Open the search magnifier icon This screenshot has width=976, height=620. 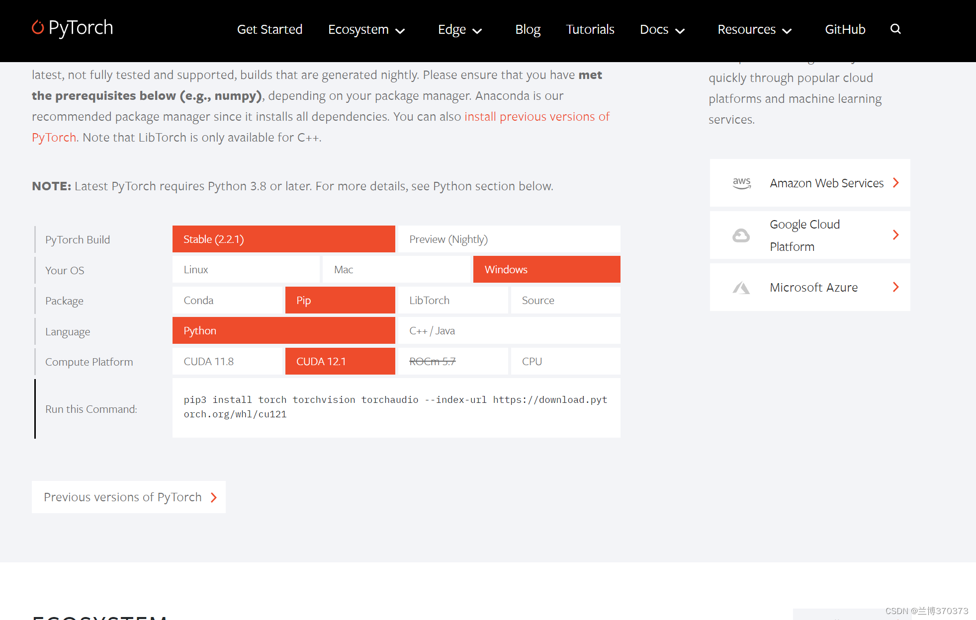(x=895, y=29)
